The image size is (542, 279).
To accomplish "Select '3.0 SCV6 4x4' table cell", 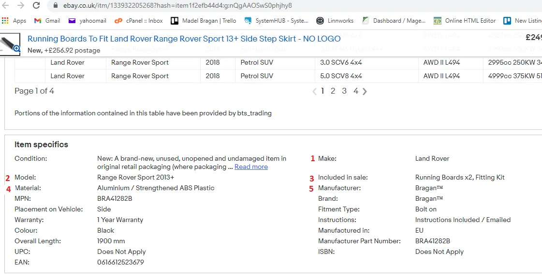I will pos(341,62).
